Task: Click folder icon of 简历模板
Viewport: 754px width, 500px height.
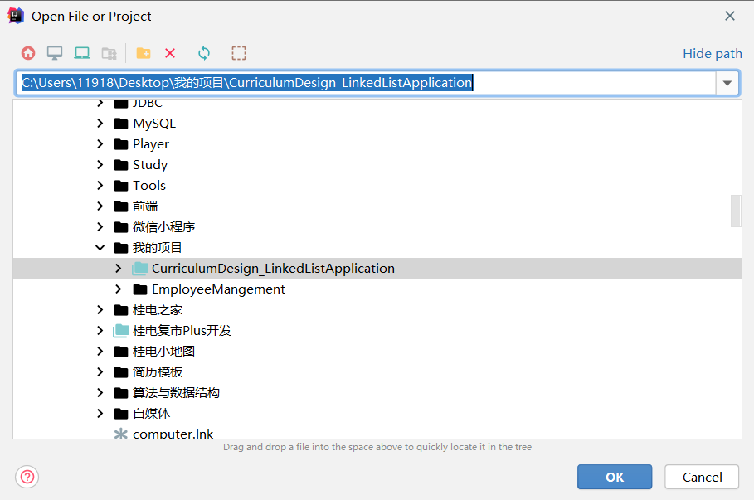Action: 121,371
